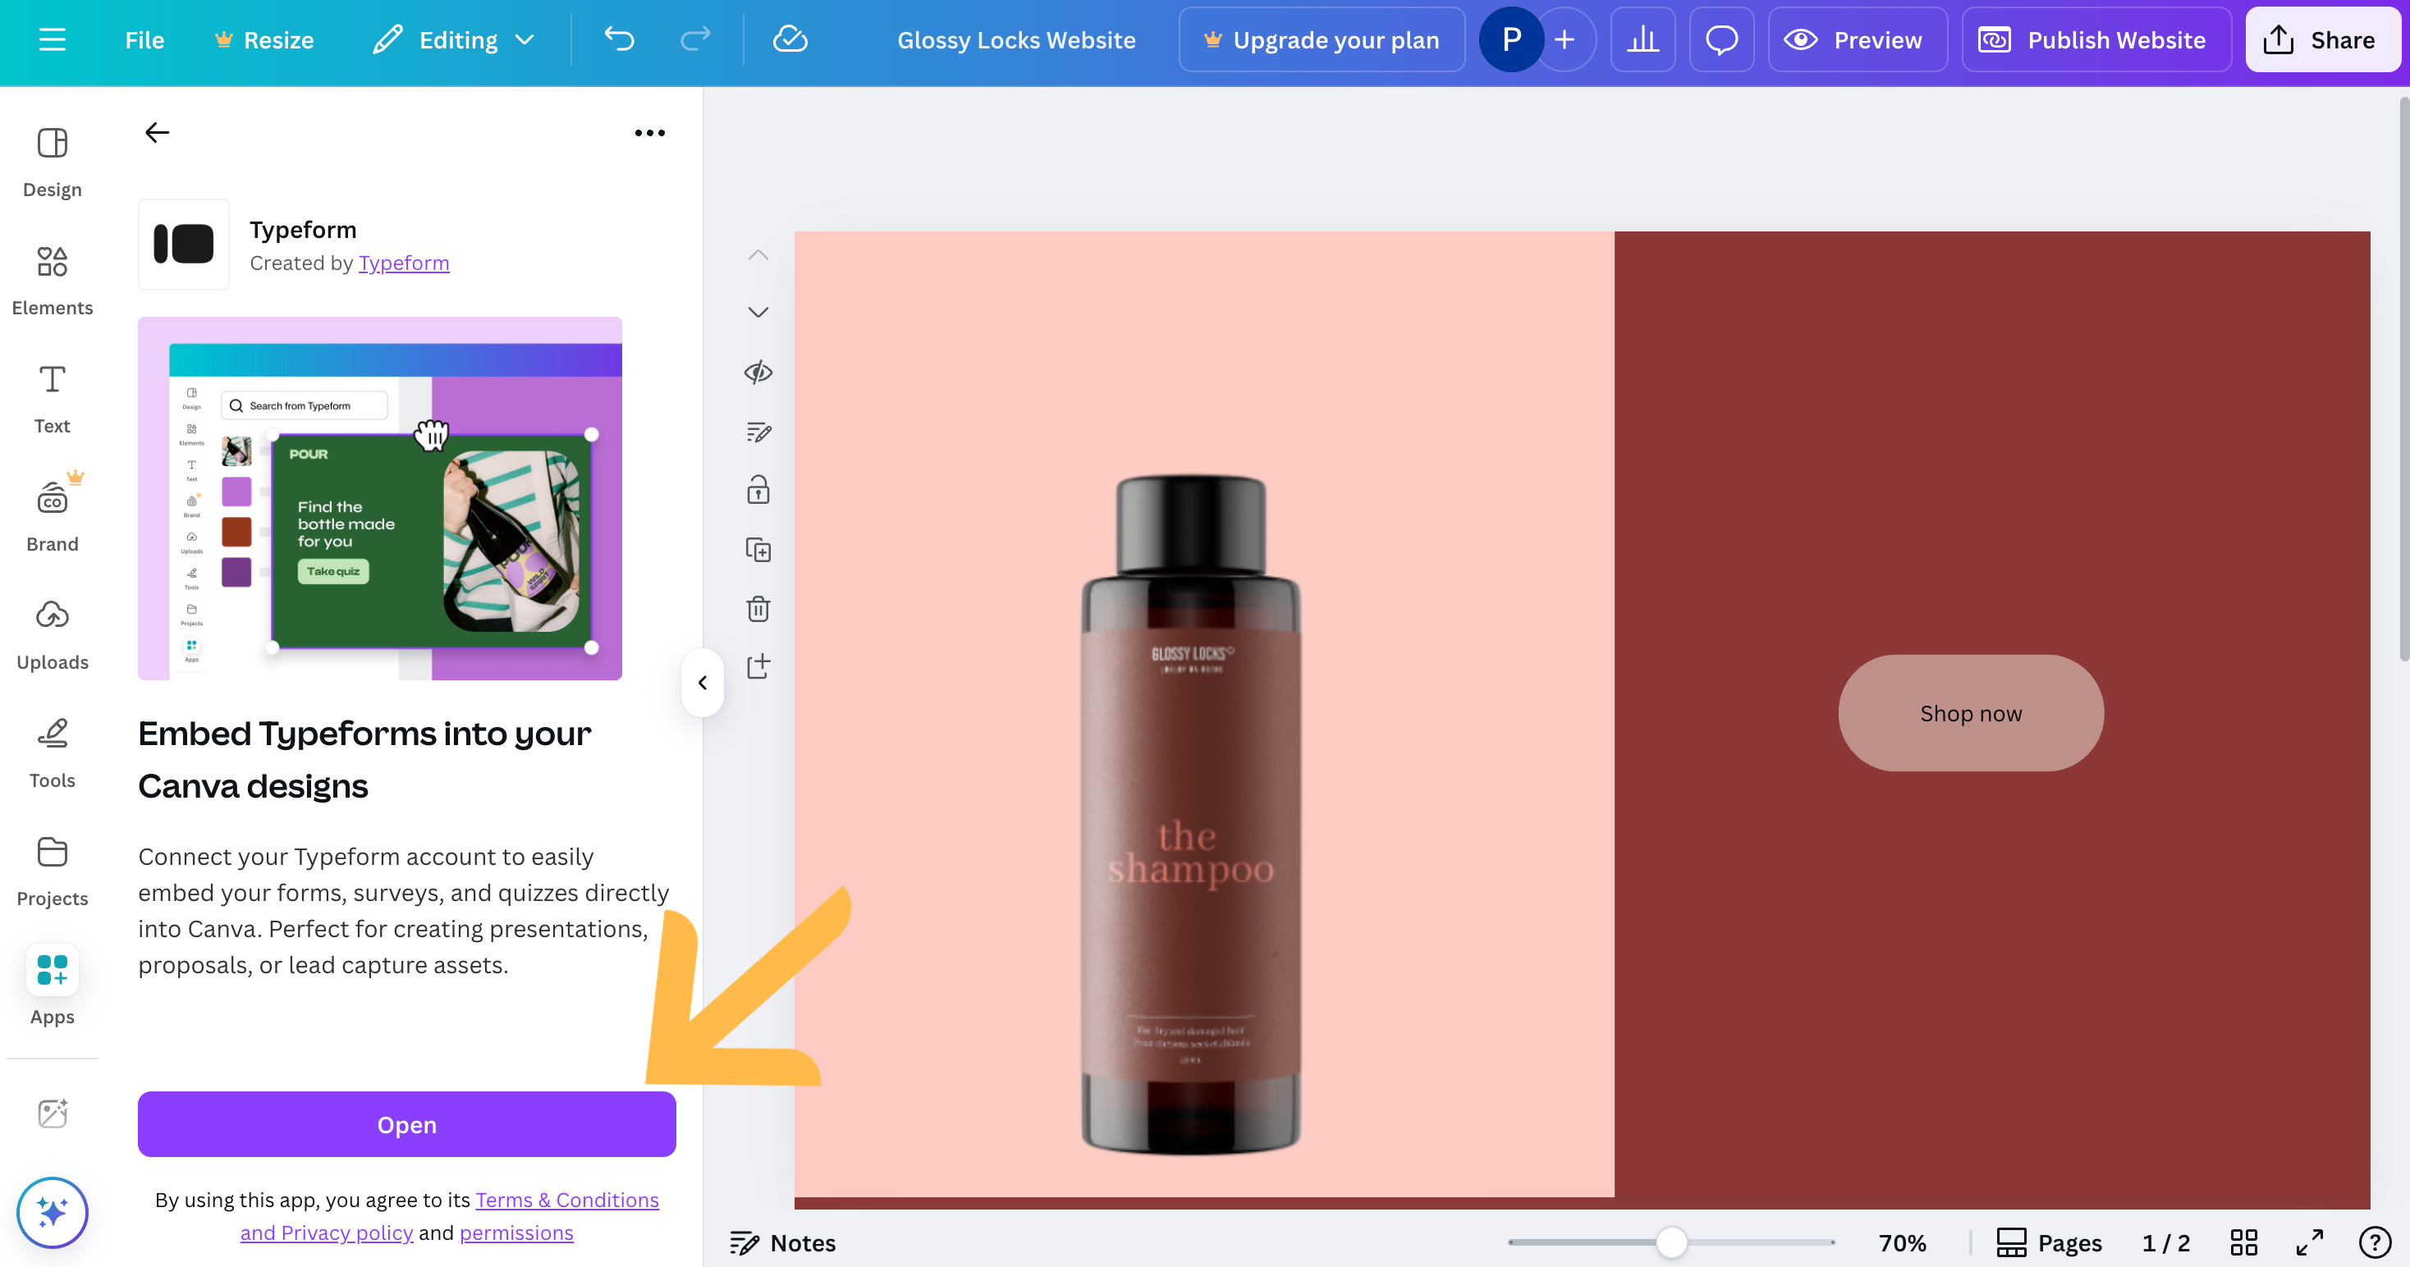Click the Share button
Image resolution: width=2410 pixels, height=1267 pixels.
click(2322, 39)
